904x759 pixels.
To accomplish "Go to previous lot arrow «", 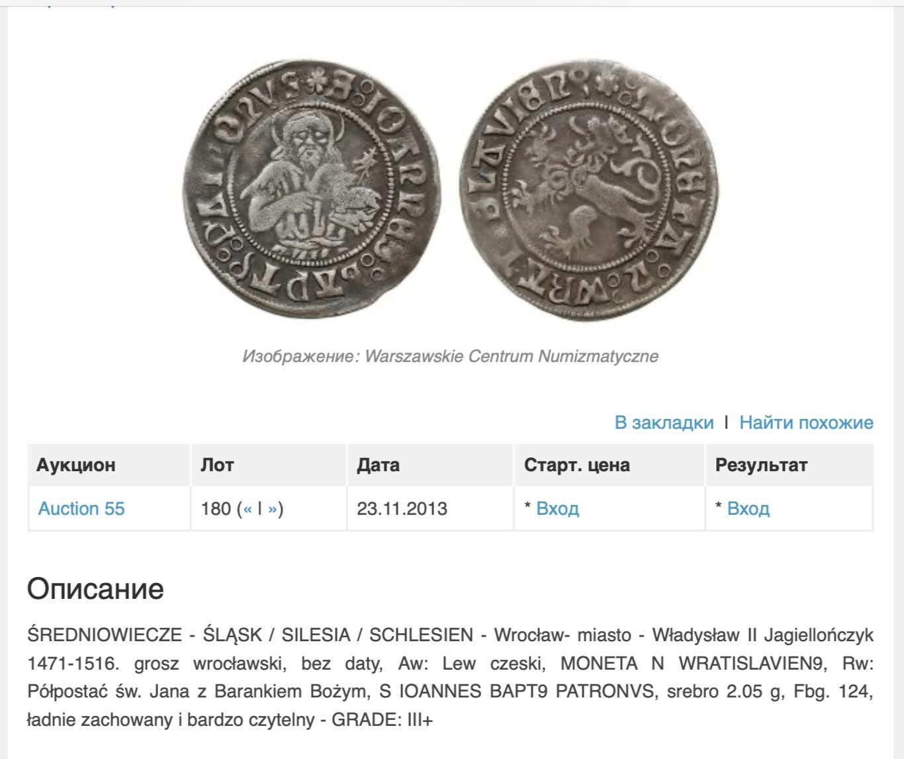I will pyautogui.click(x=248, y=509).
